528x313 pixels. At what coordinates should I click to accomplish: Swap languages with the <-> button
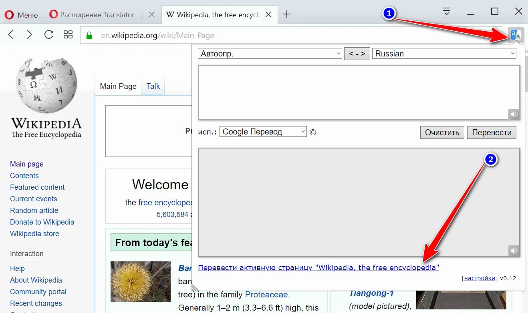coord(357,54)
